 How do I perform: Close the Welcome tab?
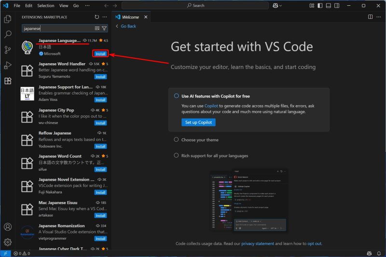(146, 17)
